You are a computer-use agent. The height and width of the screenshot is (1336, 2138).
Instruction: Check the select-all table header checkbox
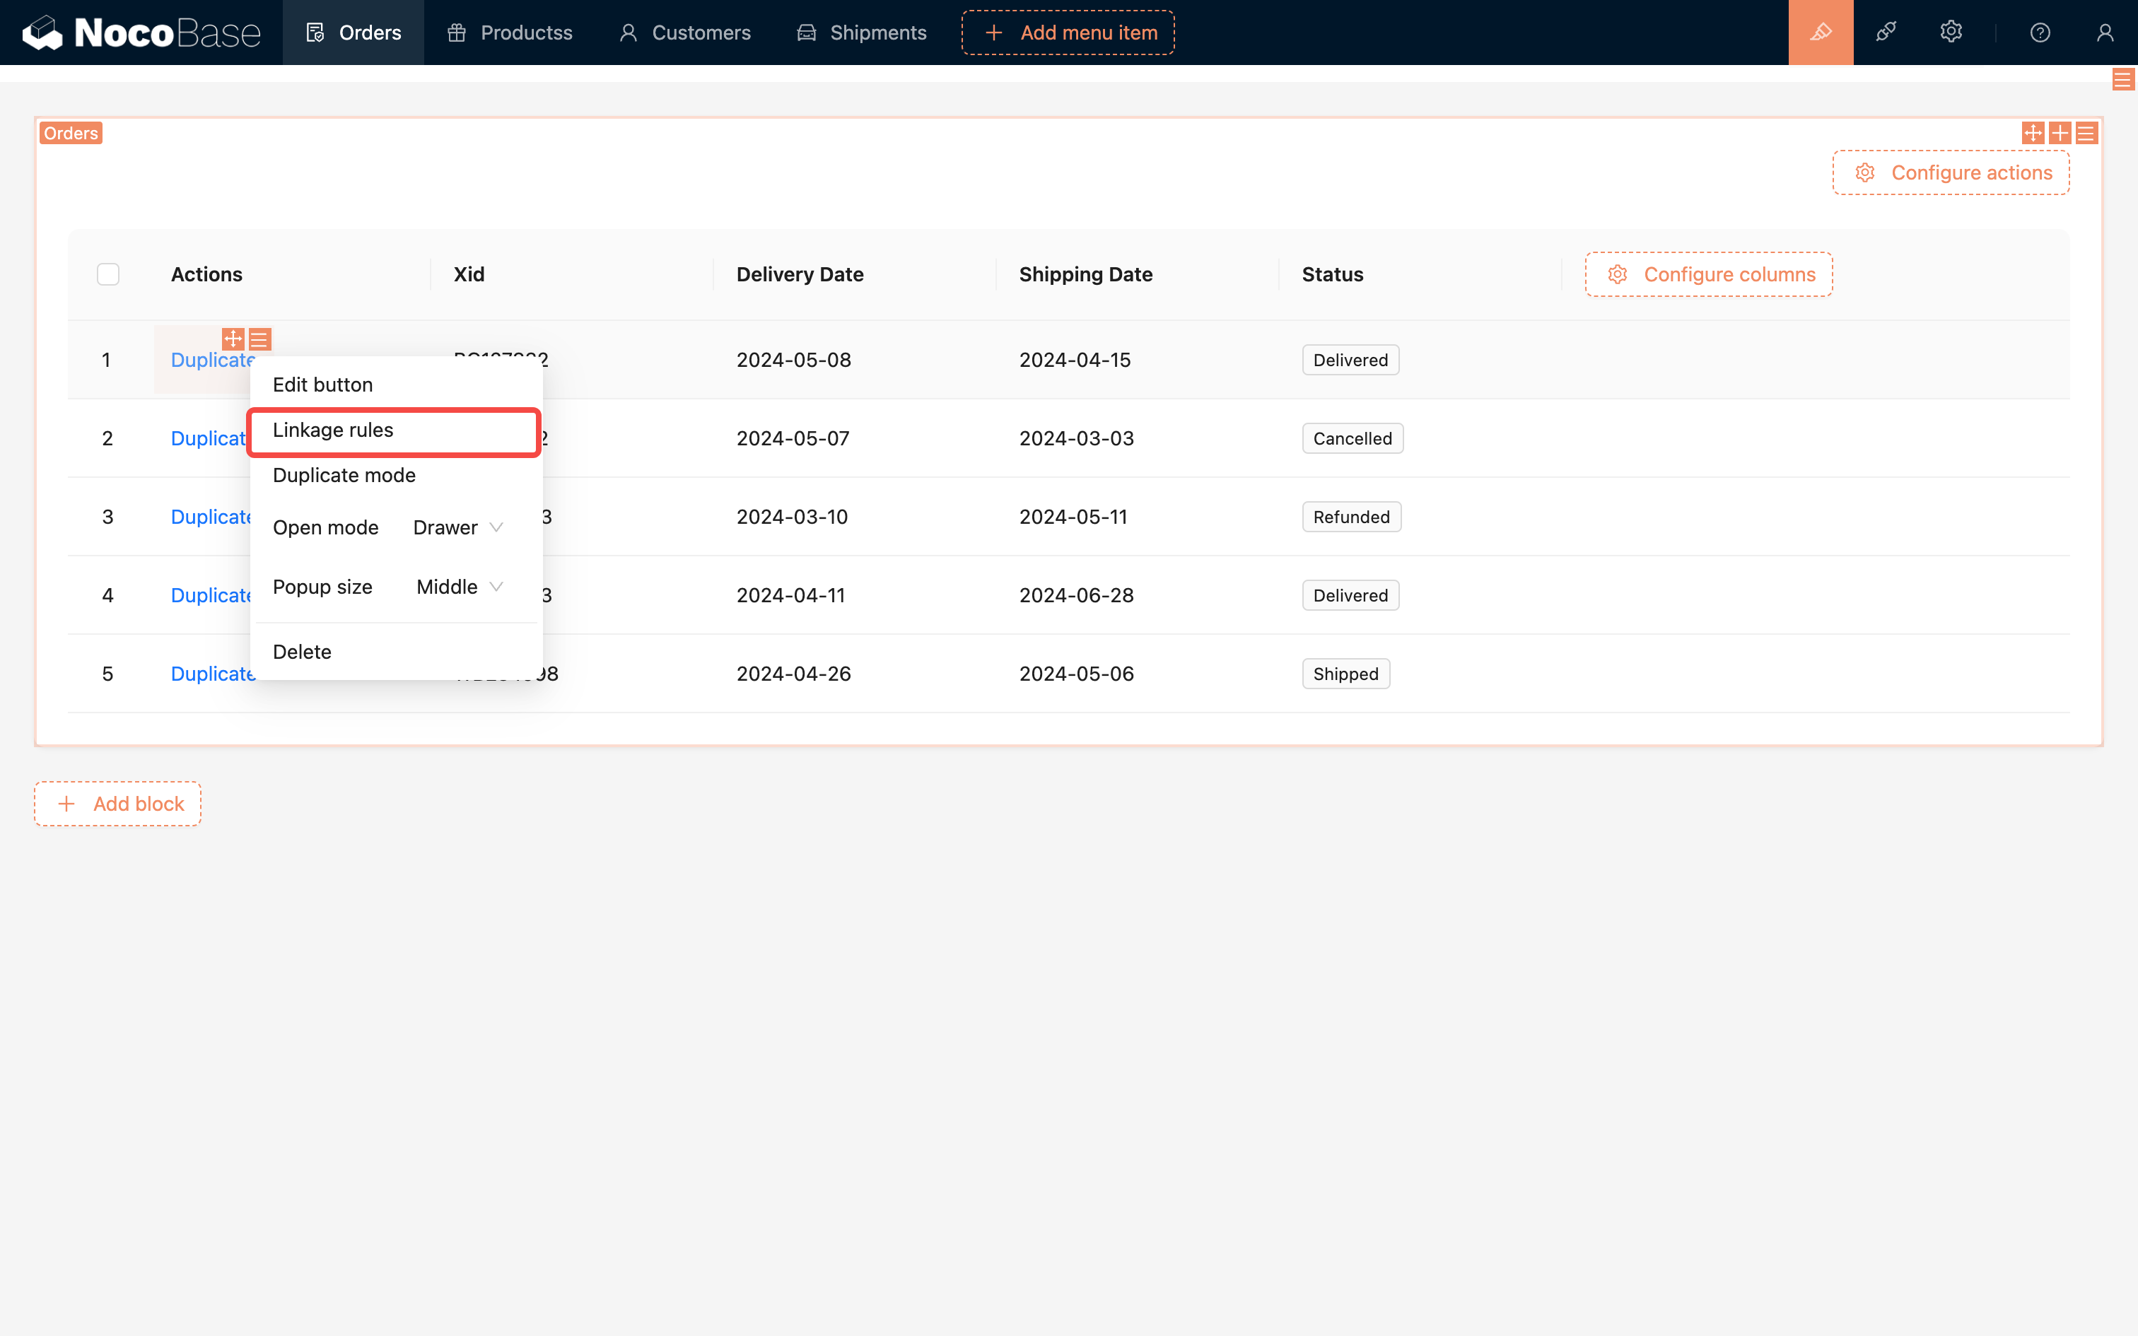(x=107, y=274)
